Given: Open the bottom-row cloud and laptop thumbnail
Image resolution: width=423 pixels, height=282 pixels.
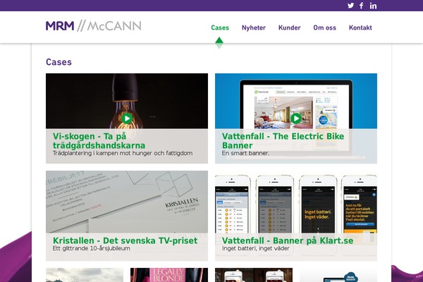Looking at the screenshot, I should click(x=338, y=275).
